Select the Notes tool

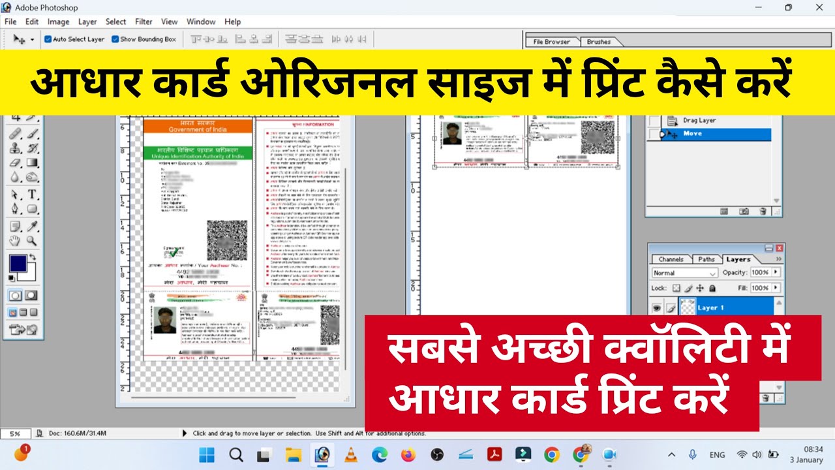pos(14,226)
